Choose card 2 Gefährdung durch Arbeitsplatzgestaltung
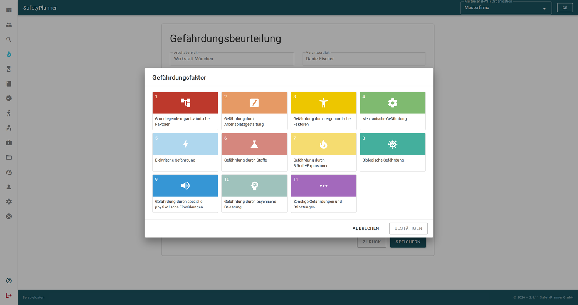Screen dimensions: 578x305 [x=254, y=111]
